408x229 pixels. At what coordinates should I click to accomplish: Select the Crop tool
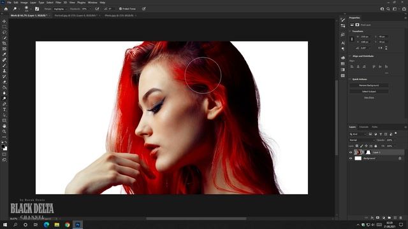[4, 43]
